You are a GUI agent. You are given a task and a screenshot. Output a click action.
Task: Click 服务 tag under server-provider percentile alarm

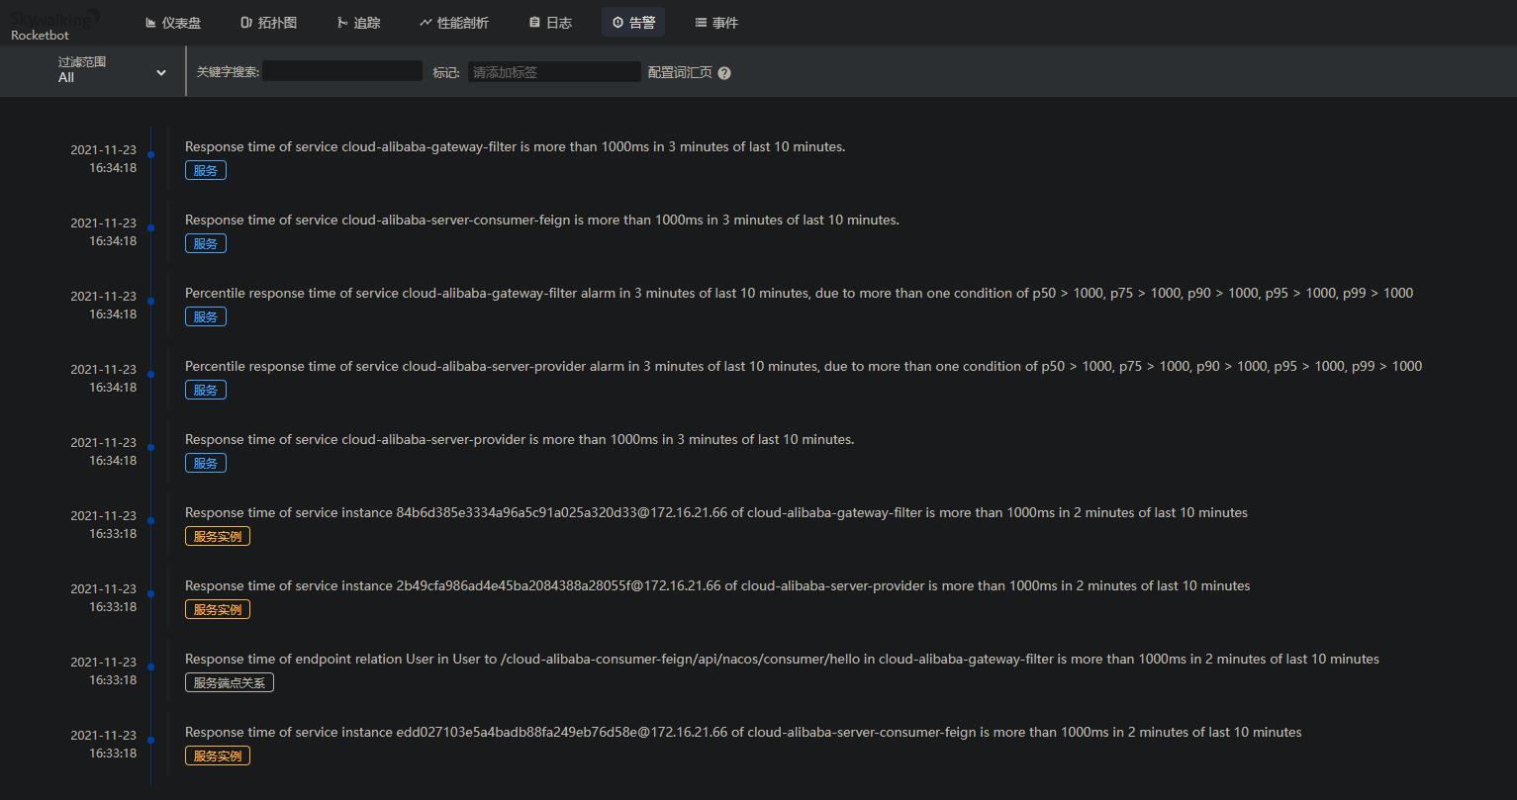(206, 390)
